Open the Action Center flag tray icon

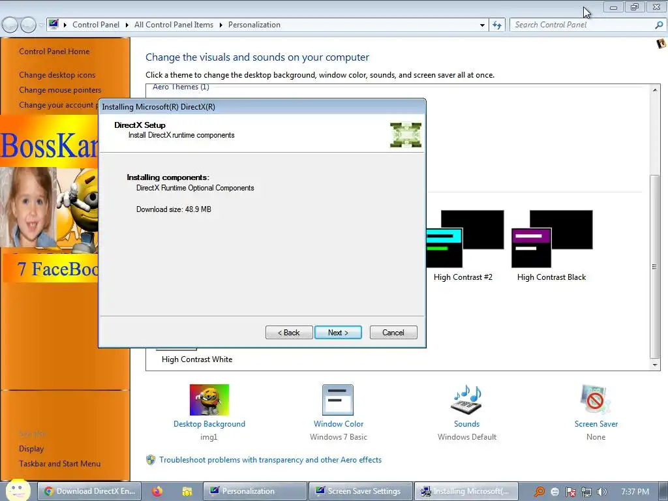click(571, 492)
